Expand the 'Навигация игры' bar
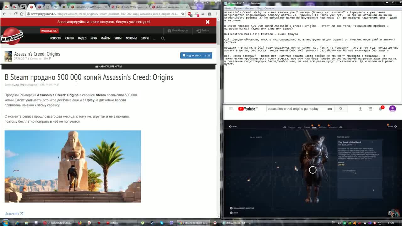The image size is (402, 226). click(x=109, y=66)
